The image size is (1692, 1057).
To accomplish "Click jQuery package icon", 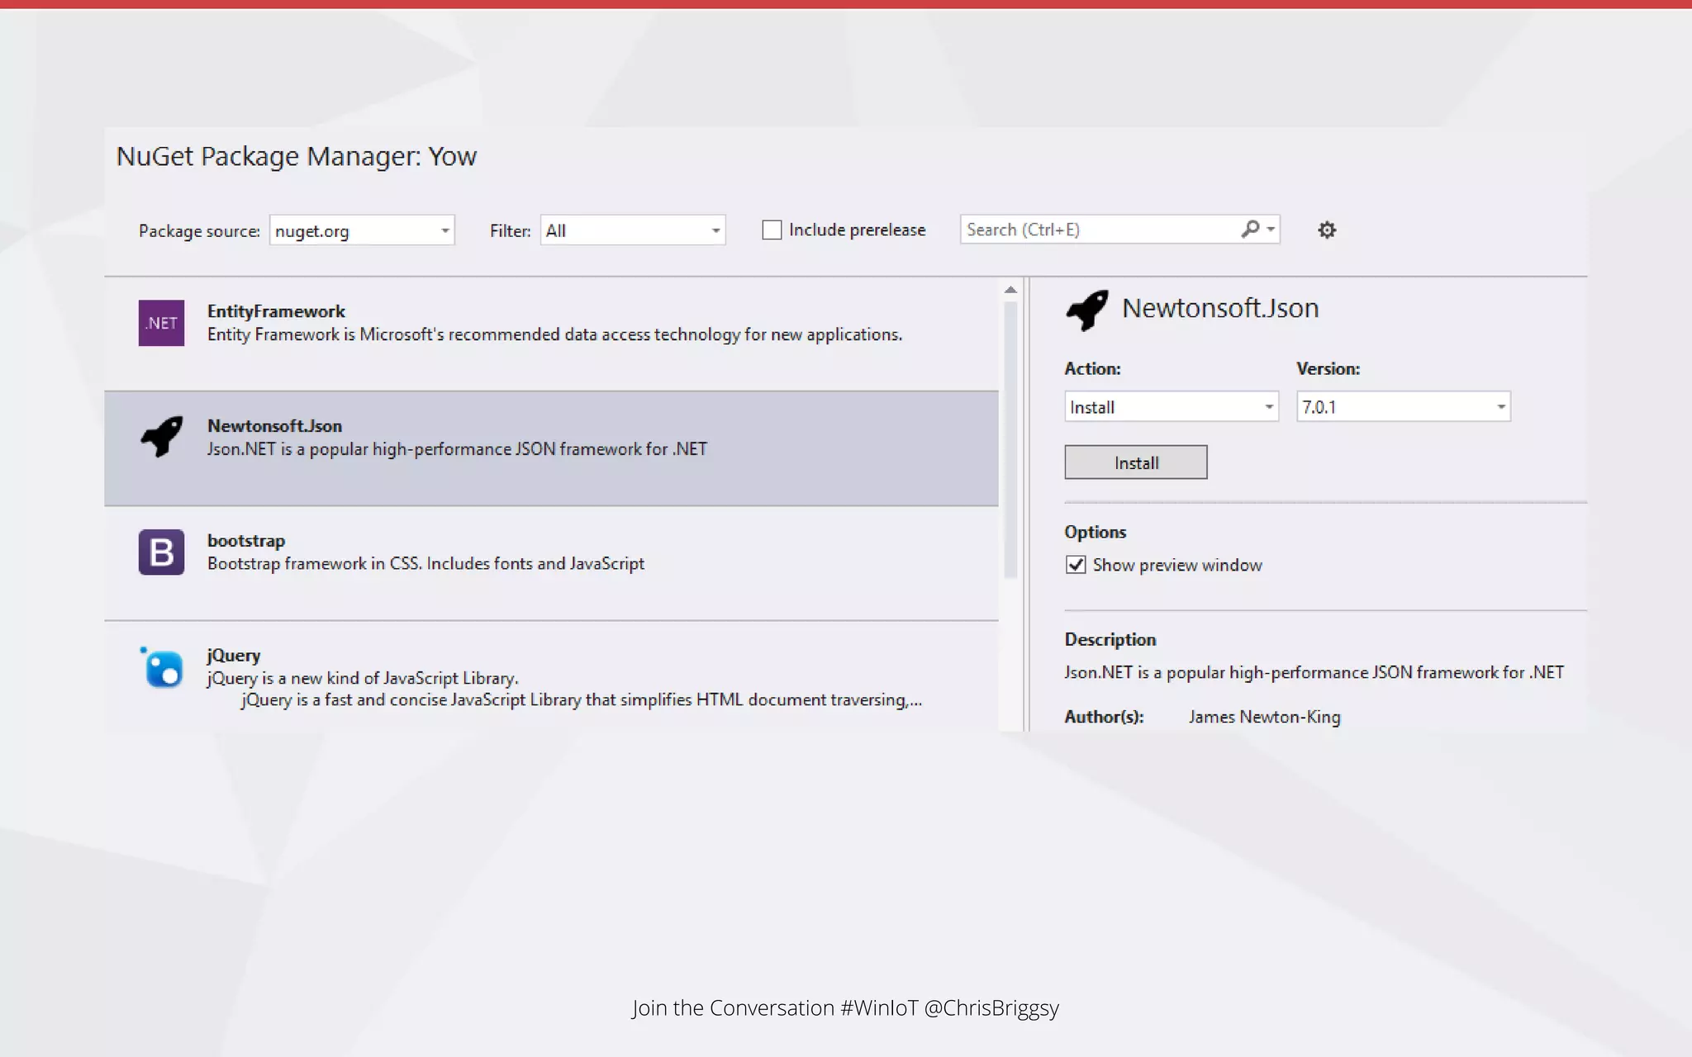I will coord(161,667).
